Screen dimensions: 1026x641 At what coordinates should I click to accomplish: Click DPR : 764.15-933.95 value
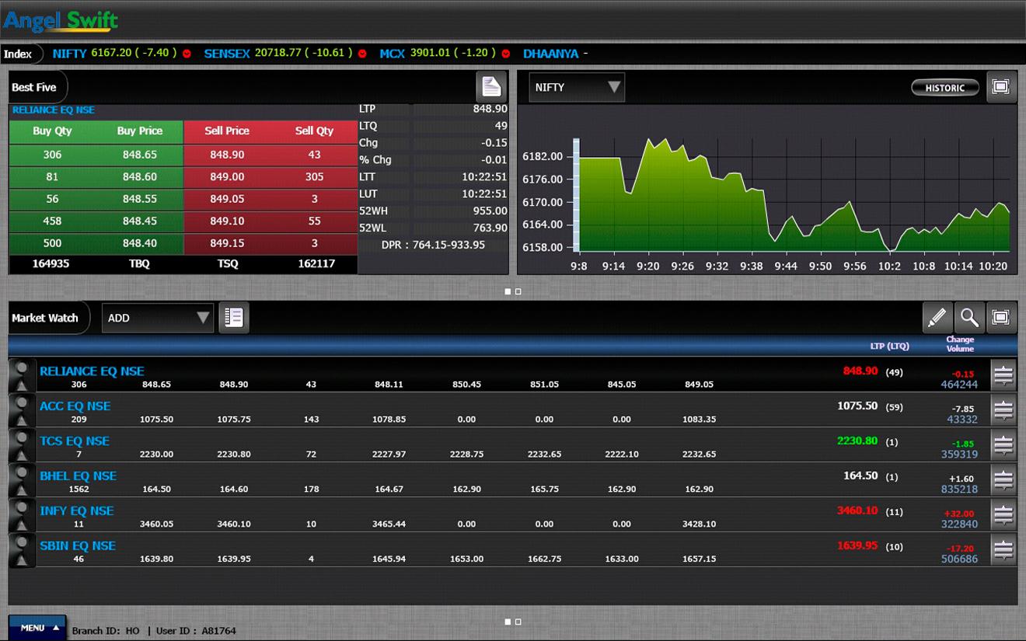tap(433, 245)
